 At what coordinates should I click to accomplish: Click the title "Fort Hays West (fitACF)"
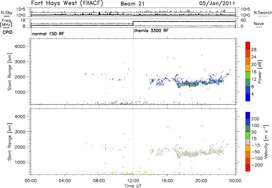(67, 3)
